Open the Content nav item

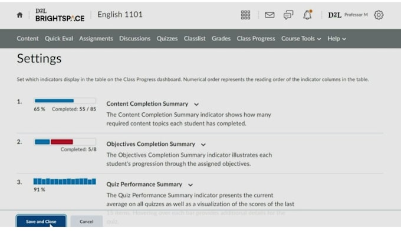(28, 39)
